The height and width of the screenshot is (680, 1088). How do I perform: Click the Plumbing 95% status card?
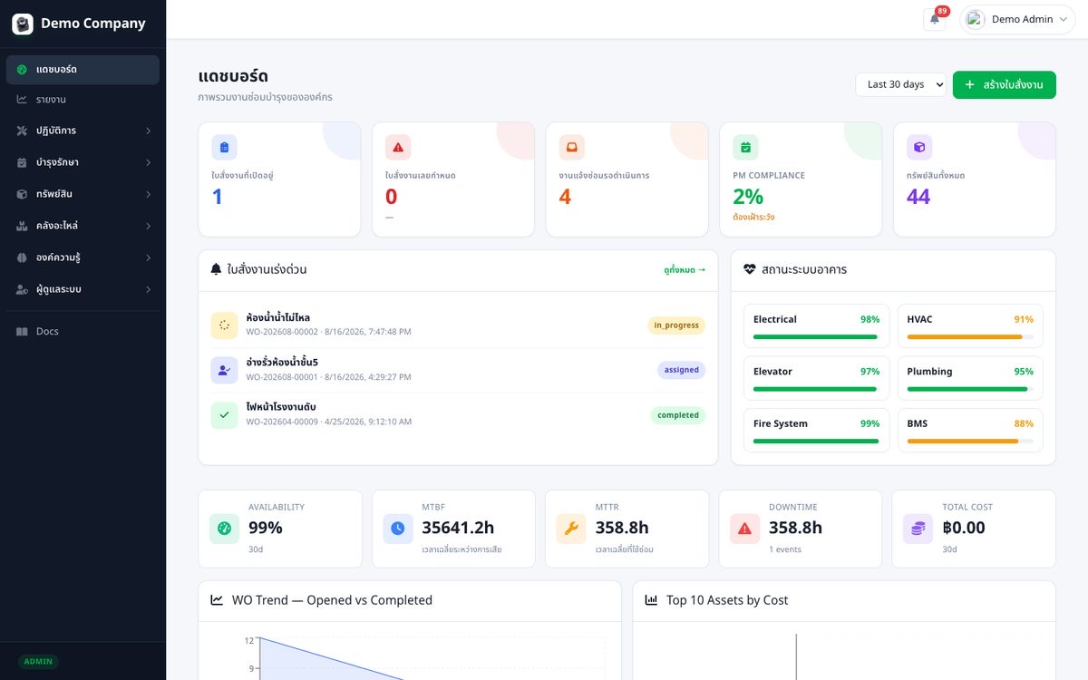tap(970, 378)
